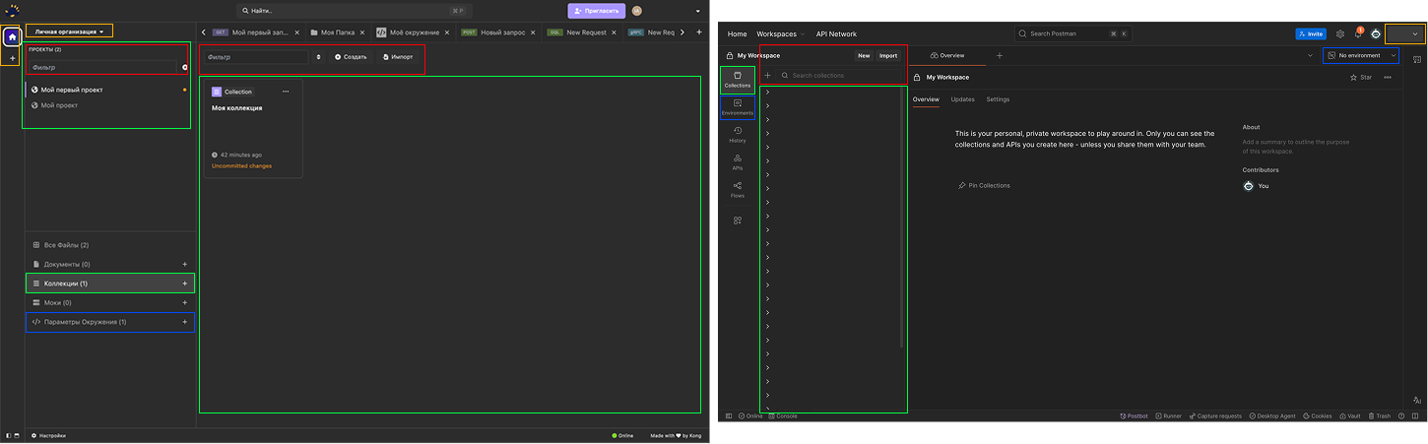Expand the first collection chevron in Postman list
1428x444 pixels.
767,93
